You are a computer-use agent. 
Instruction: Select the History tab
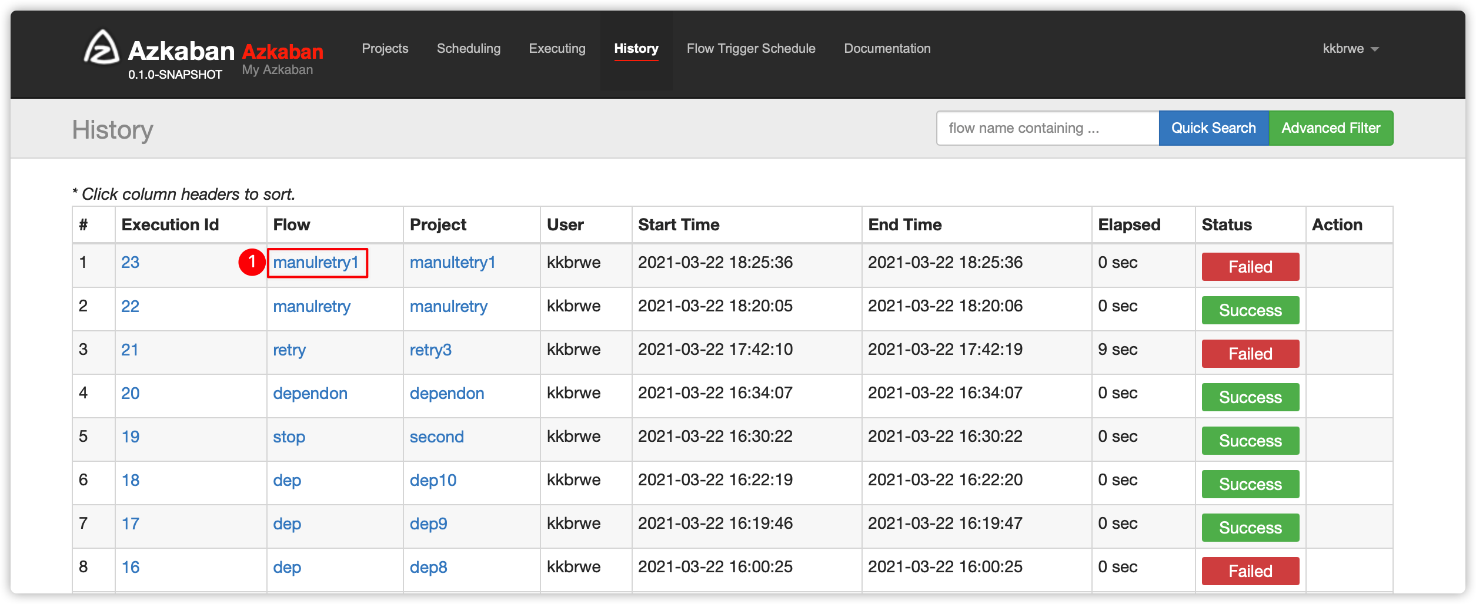636,48
